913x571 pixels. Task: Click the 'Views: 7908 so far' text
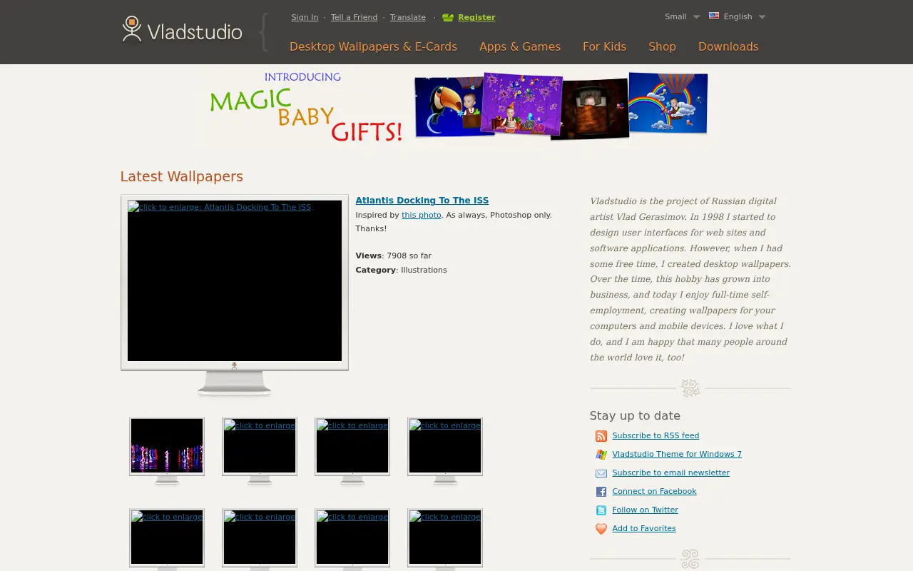pos(393,256)
